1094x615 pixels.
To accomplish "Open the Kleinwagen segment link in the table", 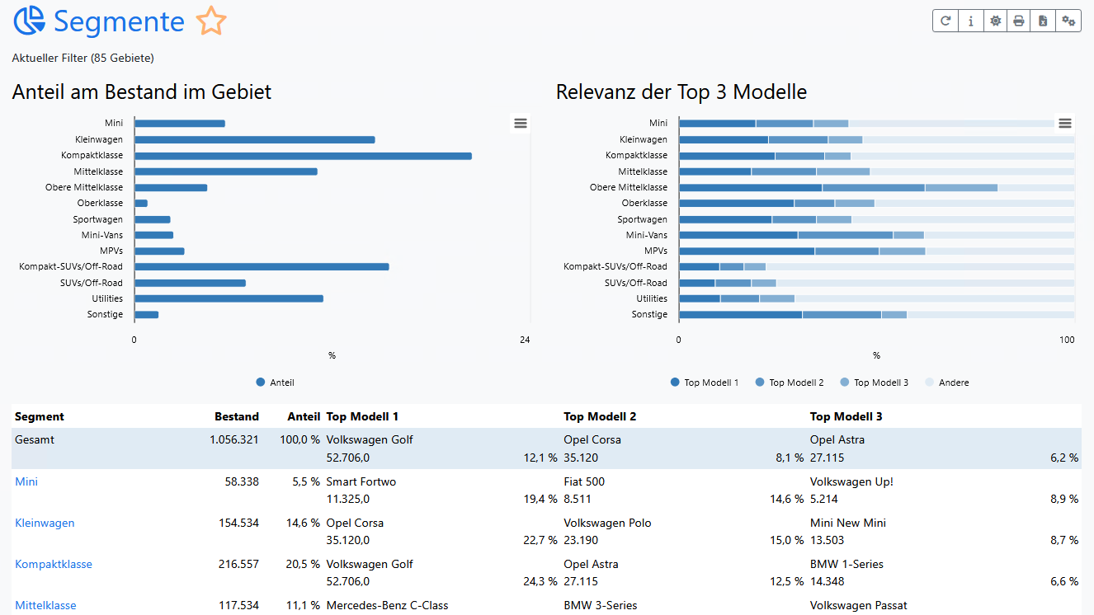I will pyautogui.click(x=45, y=523).
